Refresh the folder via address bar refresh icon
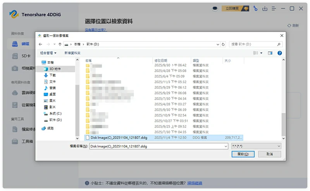 coord(223,45)
